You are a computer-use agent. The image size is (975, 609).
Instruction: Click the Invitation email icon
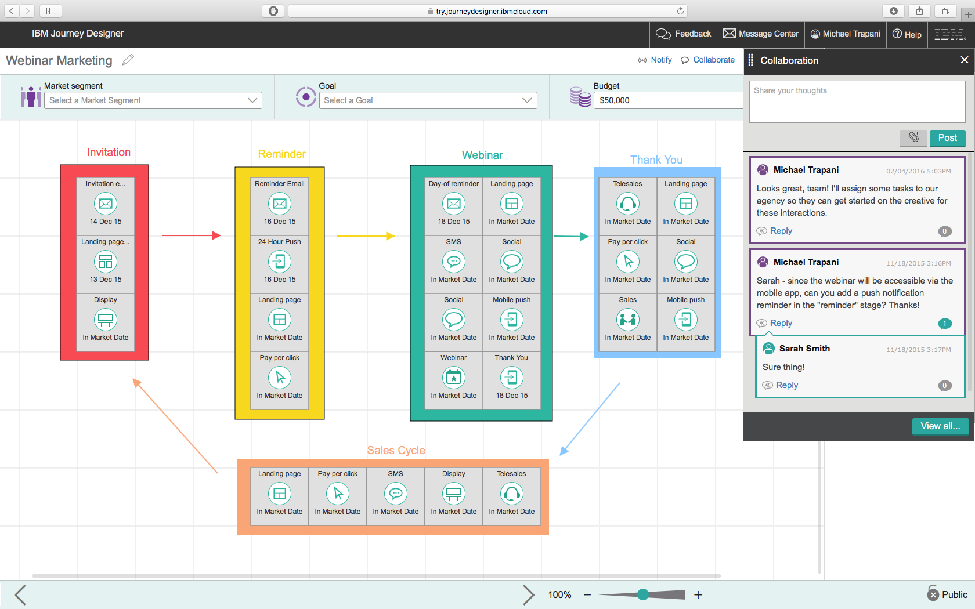point(106,204)
